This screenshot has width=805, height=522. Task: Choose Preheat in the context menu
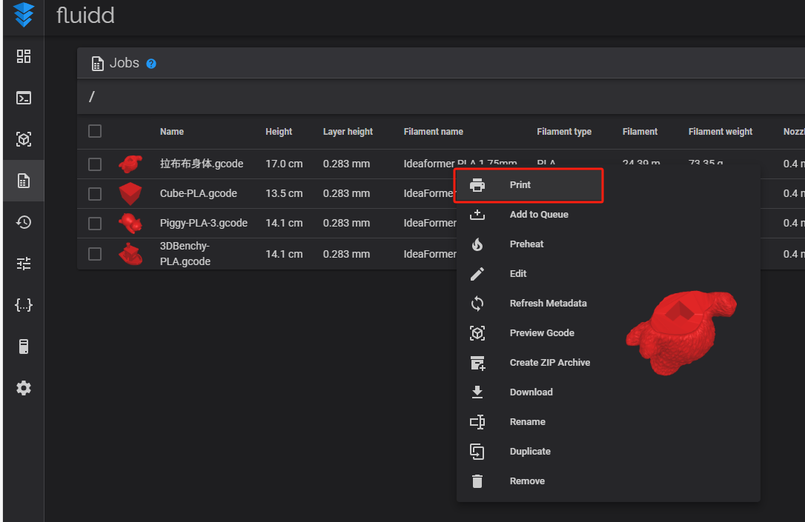[526, 244]
